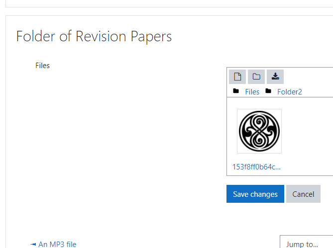Open the Files breadcrumb link
This screenshot has height=248, width=333.
click(x=252, y=92)
